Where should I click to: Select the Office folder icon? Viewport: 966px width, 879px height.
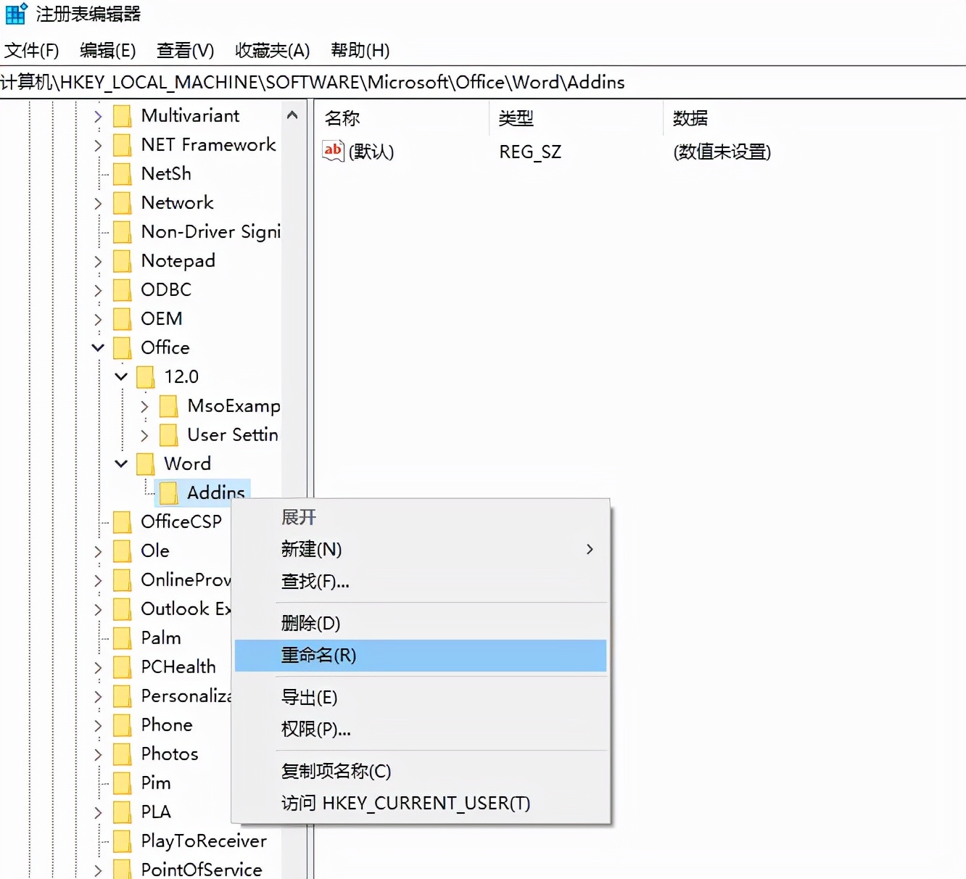click(123, 348)
